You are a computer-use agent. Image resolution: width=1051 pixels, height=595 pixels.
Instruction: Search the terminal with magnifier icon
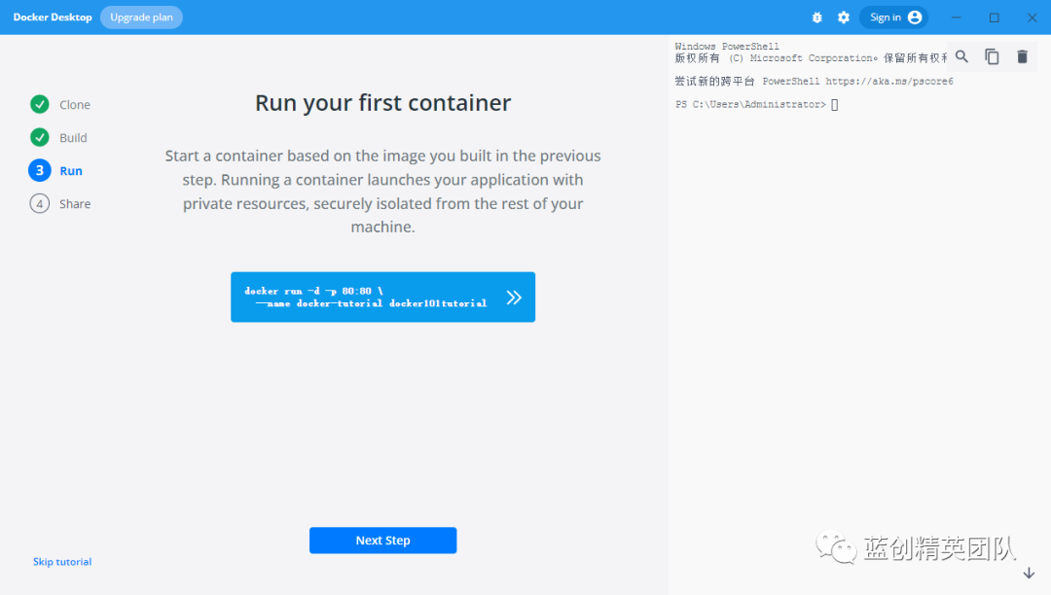(x=961, y=57)
